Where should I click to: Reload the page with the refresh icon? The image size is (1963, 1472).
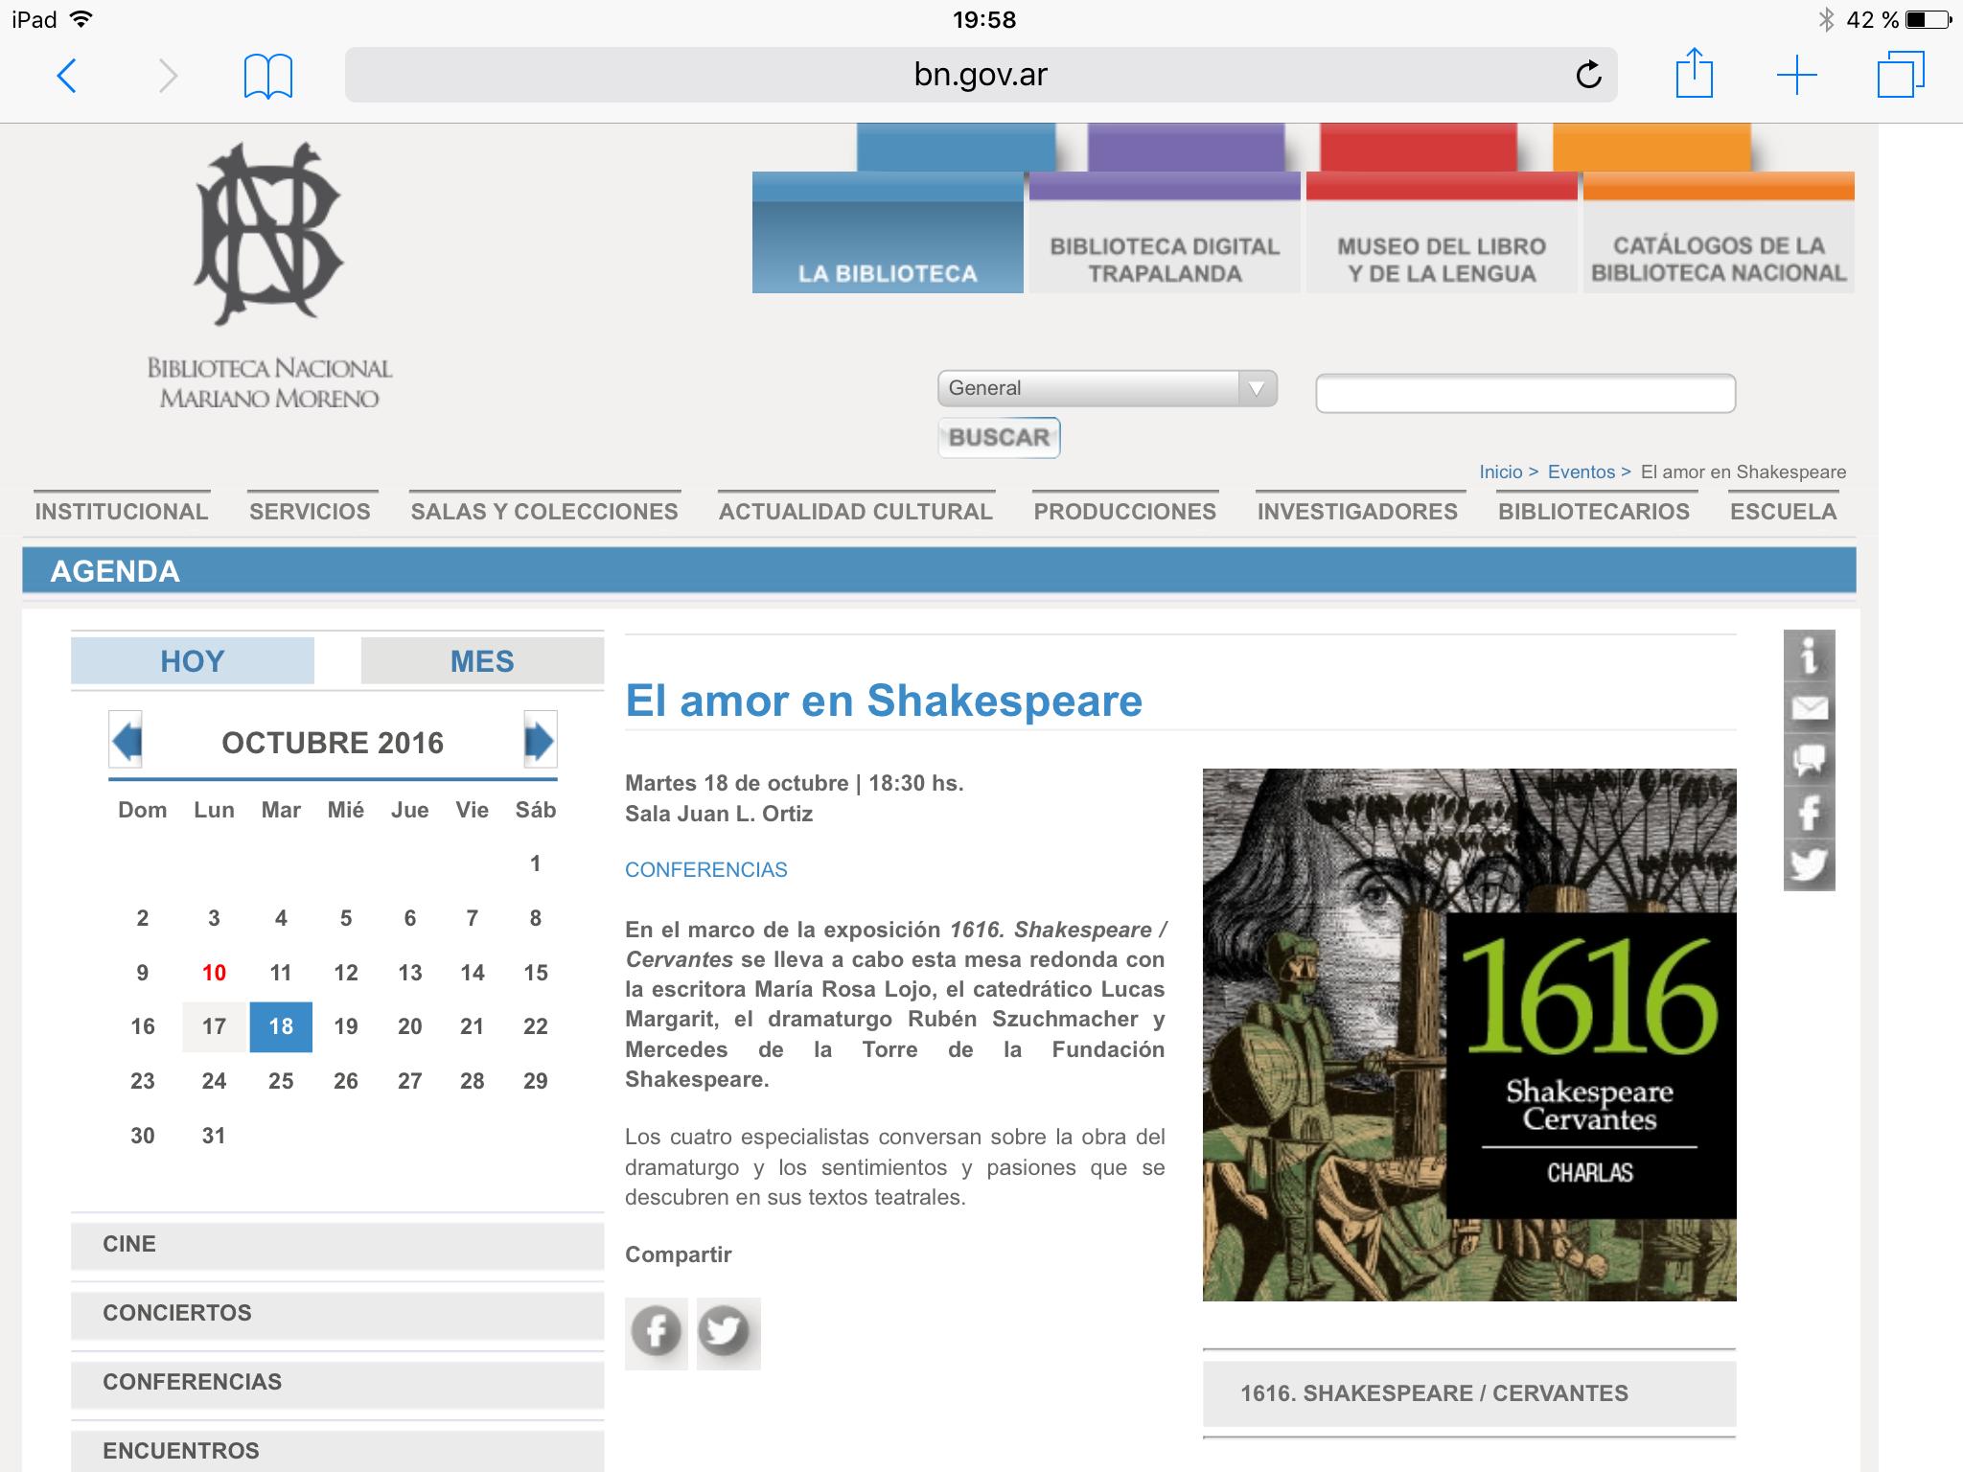[x=1588, y=75]
